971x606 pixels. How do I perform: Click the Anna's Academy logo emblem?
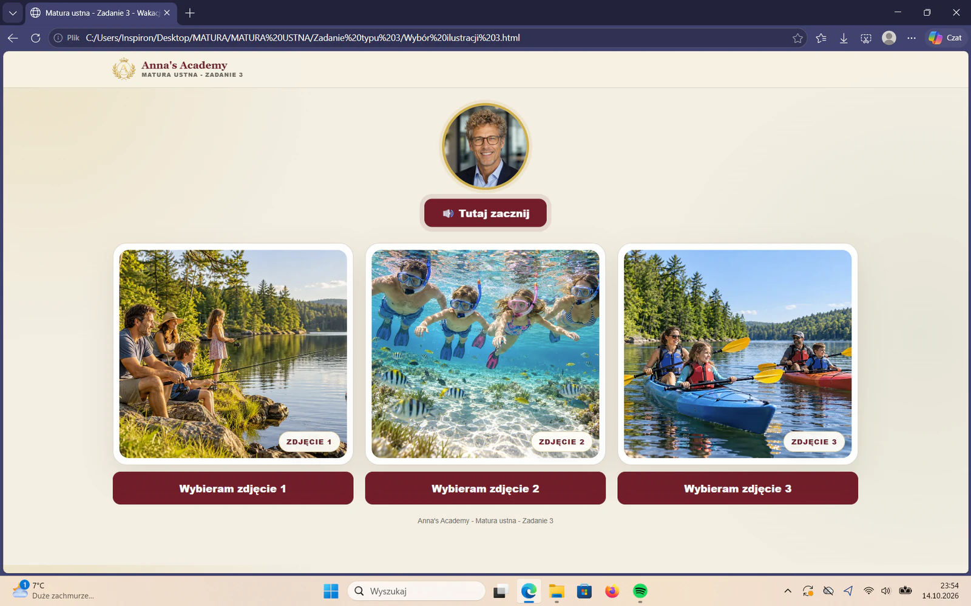[x=124, y=69]
